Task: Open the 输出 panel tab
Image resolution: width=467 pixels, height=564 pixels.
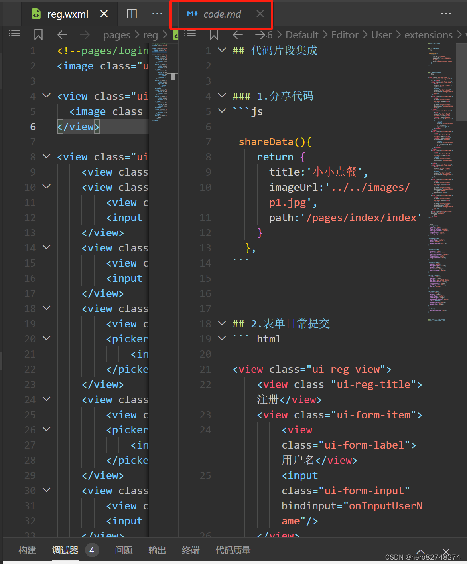Action: pyautogui.click(x=157, y=550)
